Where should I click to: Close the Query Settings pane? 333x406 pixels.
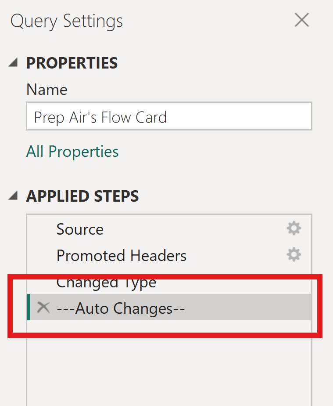pos(302,20)
